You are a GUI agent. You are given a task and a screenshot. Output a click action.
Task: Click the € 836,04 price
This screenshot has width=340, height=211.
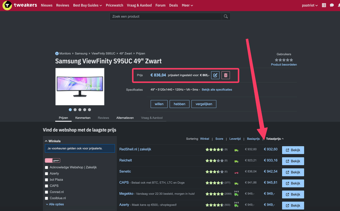pos(158,75)
